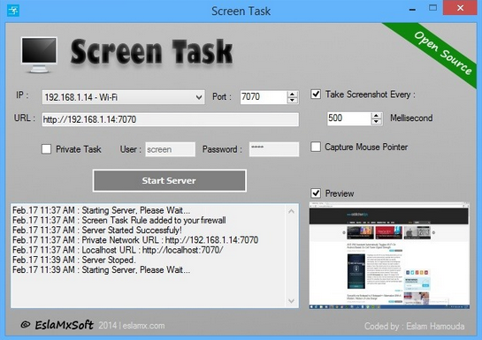
Task: Click the log scroll up arrow
Action: pyautogui.click(x=292, y=211)
